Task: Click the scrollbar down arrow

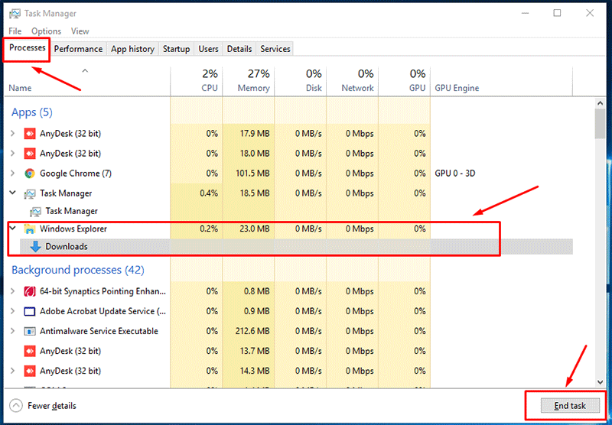Action: (601, 382)
